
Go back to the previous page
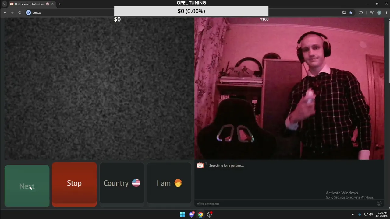5,12
